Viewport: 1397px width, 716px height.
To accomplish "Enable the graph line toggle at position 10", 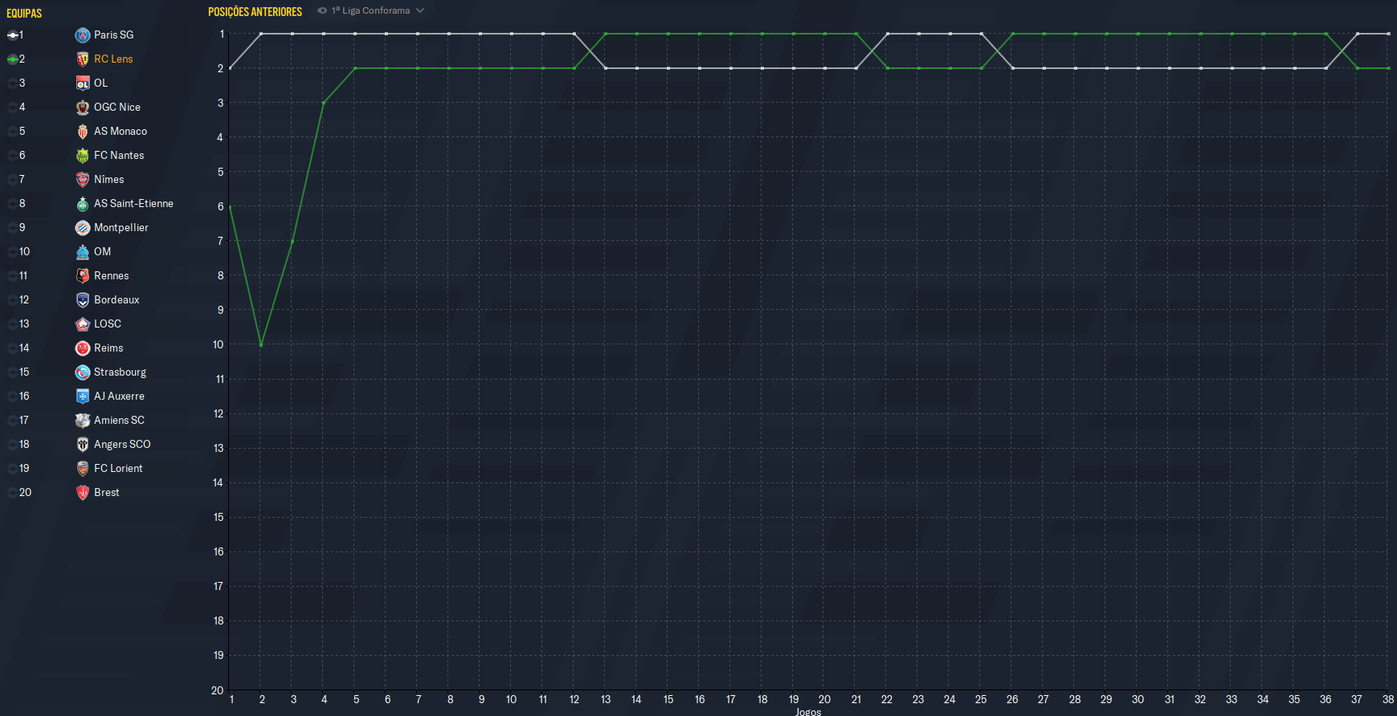I will 13,252.
